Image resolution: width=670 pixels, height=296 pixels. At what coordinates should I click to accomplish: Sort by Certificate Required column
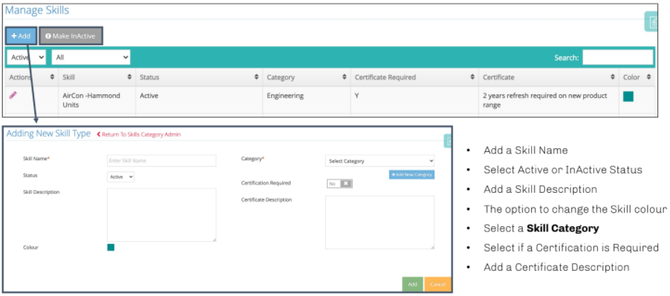coord(414,77)
